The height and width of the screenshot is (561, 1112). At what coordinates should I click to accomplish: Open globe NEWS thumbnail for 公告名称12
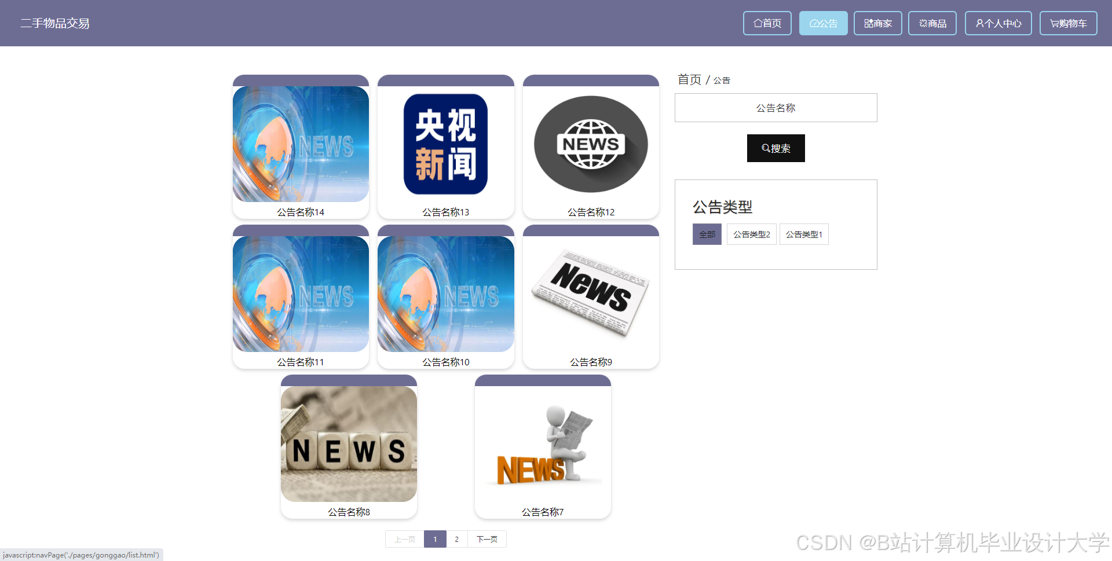(591, 144)
